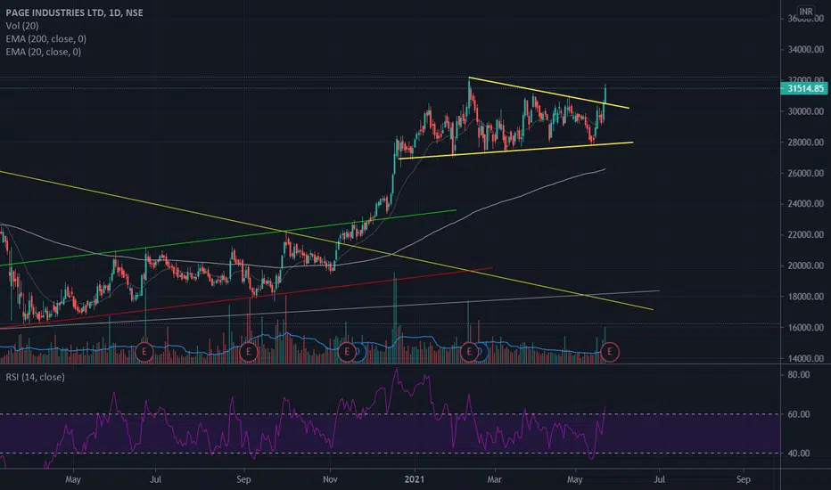Click the Nov label on time axis
This screenshot has height=490, width=831.
coord(330,479)
